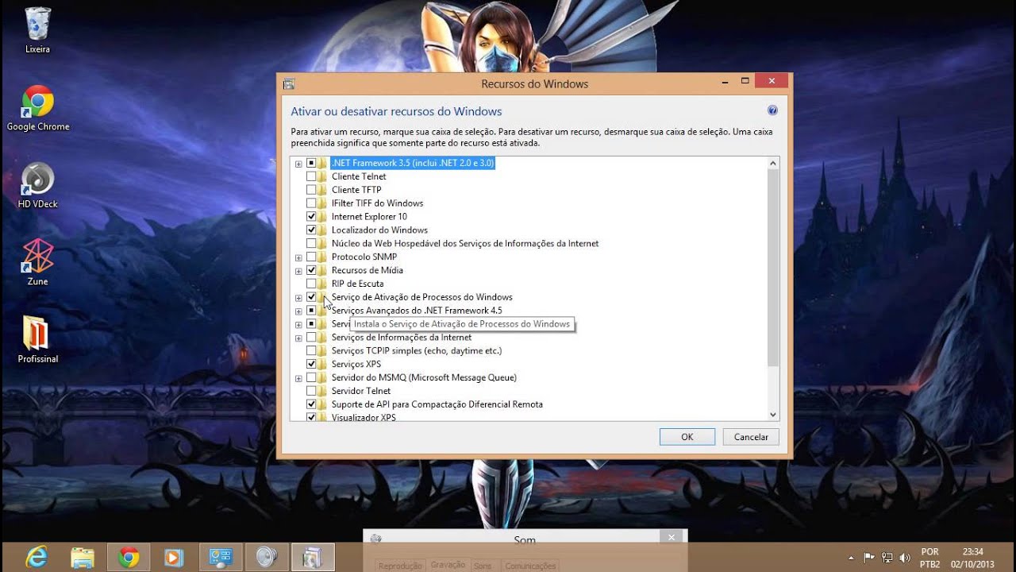Switch to Chrome in the taskbar
This screenshot has width=1016, height=572.
129,557
